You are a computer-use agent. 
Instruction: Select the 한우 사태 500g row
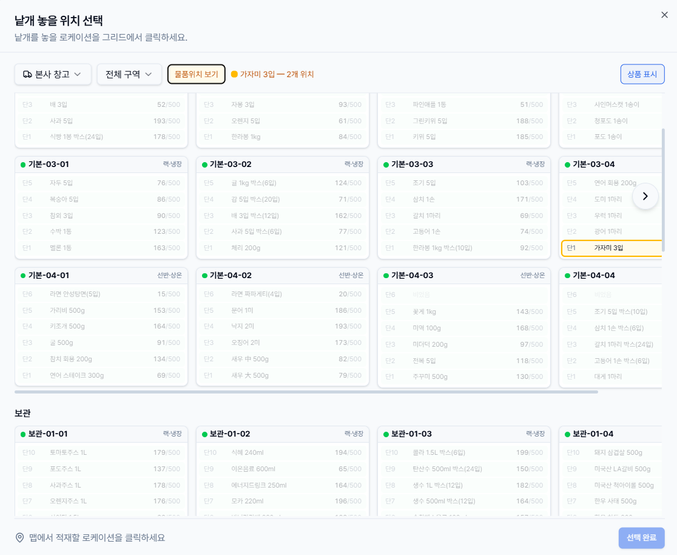pos(611,502)
